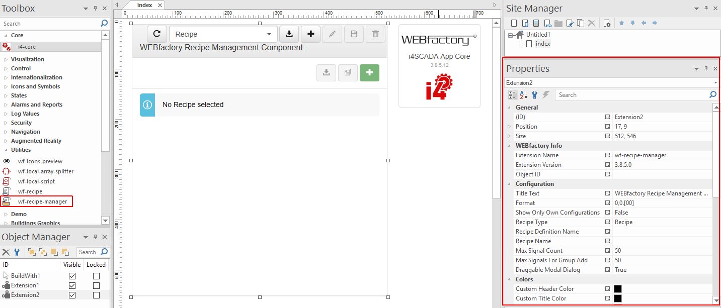Click the Custom Header Color black swatch
721x308 pixels.
pos(618,289)
